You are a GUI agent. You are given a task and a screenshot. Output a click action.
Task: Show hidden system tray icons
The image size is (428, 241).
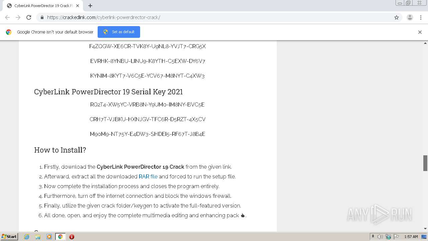click(373, 236)
